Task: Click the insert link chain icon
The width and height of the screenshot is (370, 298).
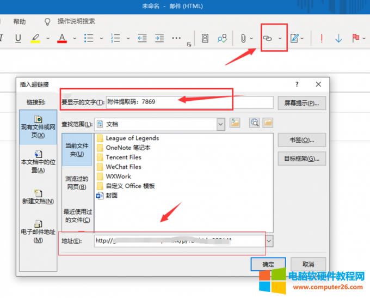Action: [267, 38]
